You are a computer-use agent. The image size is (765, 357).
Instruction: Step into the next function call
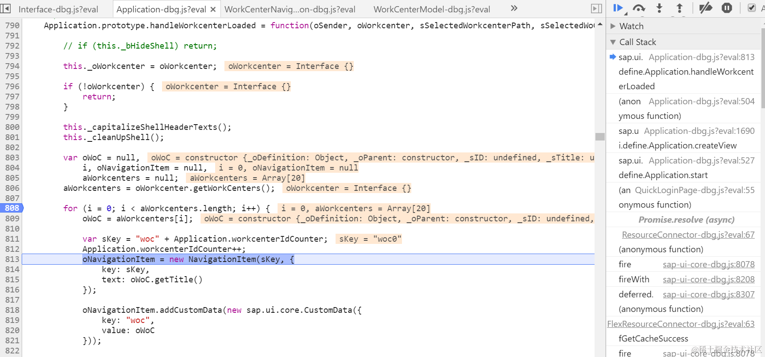[x=659, y=8]
